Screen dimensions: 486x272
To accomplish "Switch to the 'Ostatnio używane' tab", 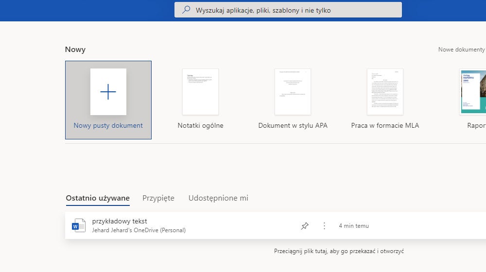I will (98, 198).
